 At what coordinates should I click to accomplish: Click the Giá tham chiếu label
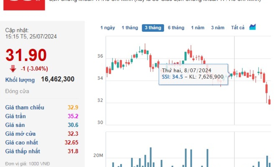(25, 107)
